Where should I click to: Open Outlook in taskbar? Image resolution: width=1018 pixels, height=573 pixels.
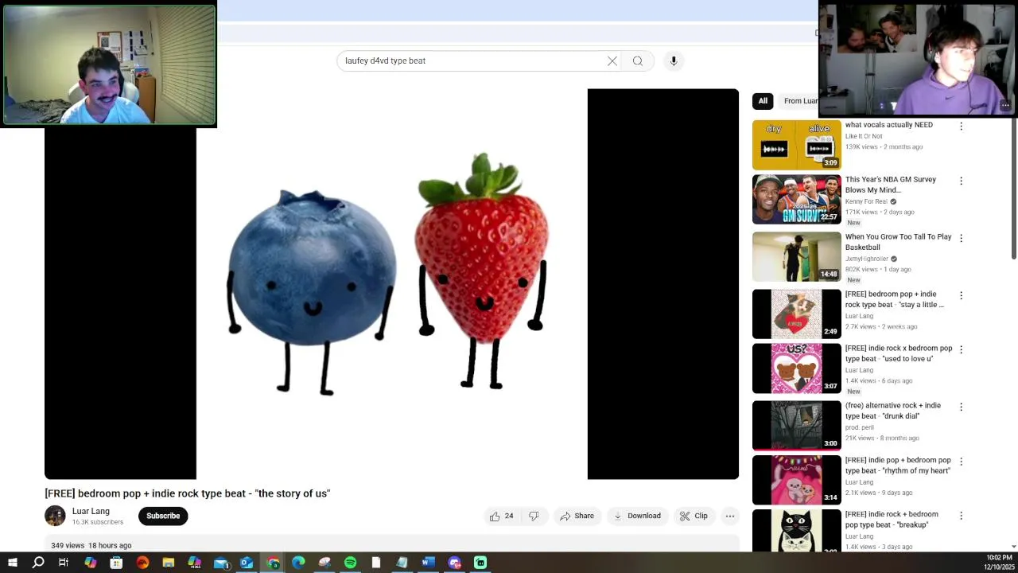click(247, 563)
